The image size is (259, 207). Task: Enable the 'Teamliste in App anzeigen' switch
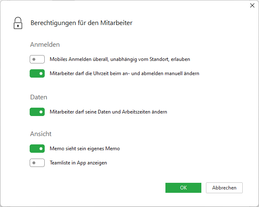click(x=37, y=163)
